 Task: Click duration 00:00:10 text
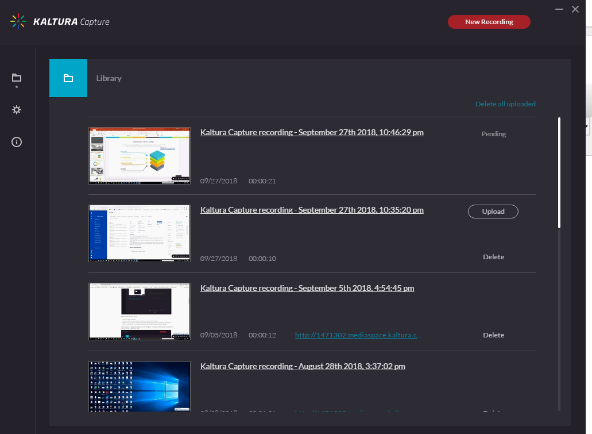pos(262,259)
